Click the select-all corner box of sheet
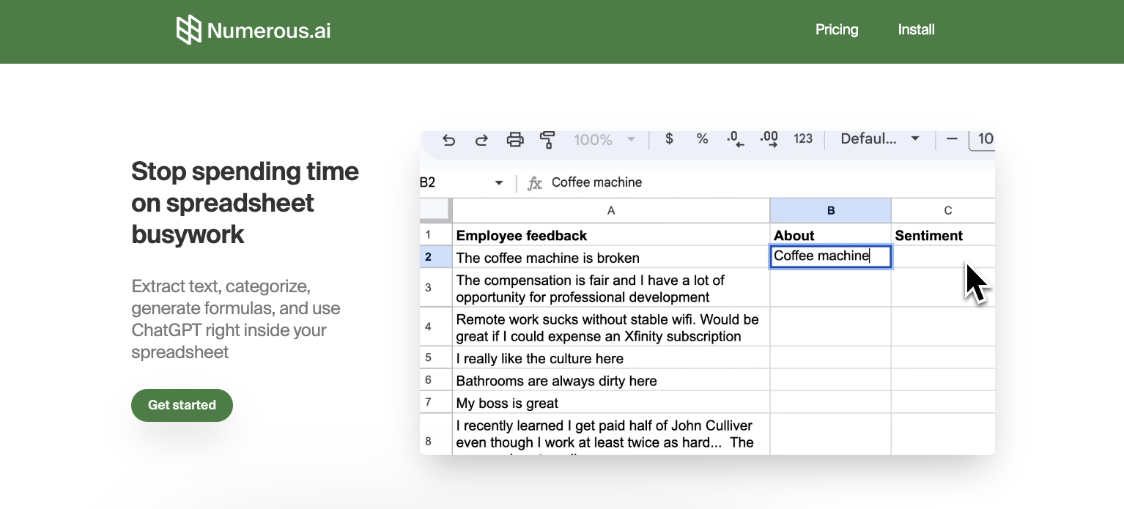Screen dimensions: 1124x509 (436, 210)
